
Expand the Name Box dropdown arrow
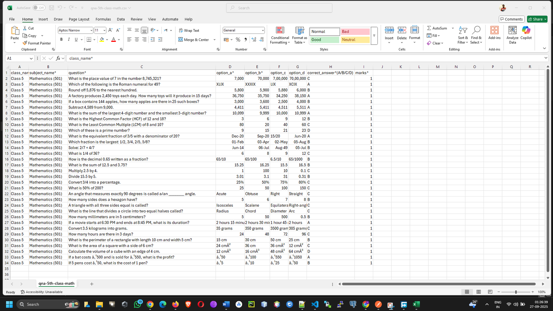point(31,58)
